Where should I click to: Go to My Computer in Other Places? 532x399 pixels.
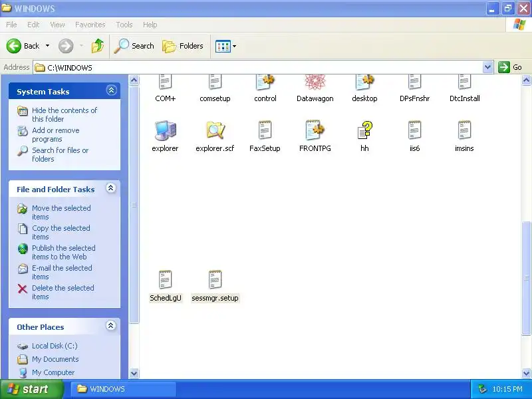[x=53, y=372]
